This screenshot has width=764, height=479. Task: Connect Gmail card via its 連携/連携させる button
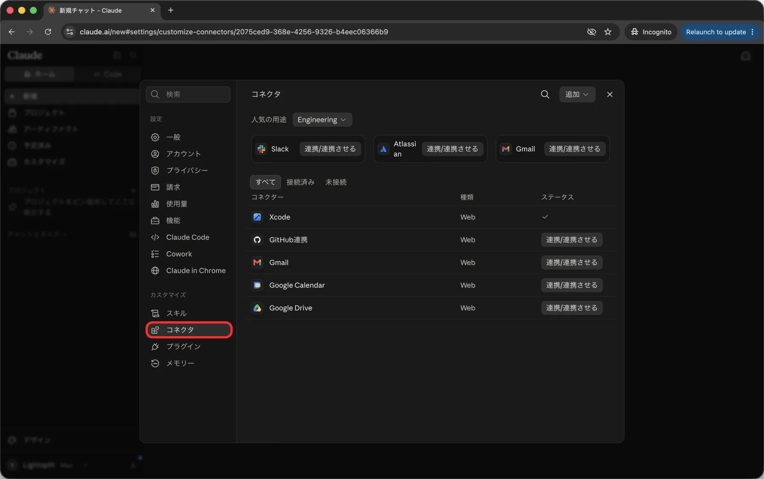point(575,149)
